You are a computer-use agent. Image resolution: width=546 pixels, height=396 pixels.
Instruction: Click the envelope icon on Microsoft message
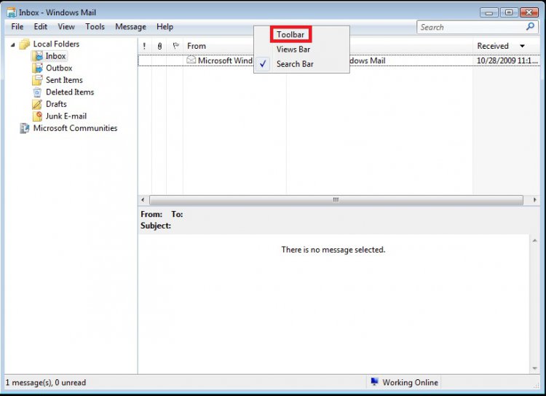(x=191, y=60)
